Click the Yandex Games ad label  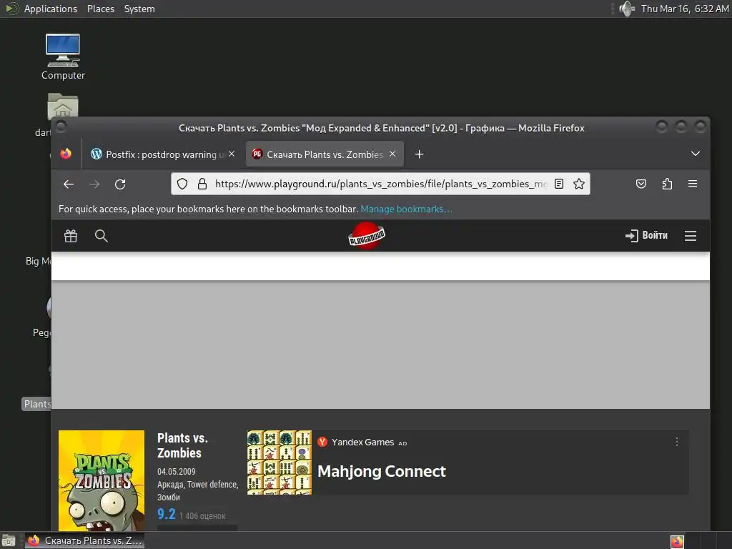[x=362, y=442]
